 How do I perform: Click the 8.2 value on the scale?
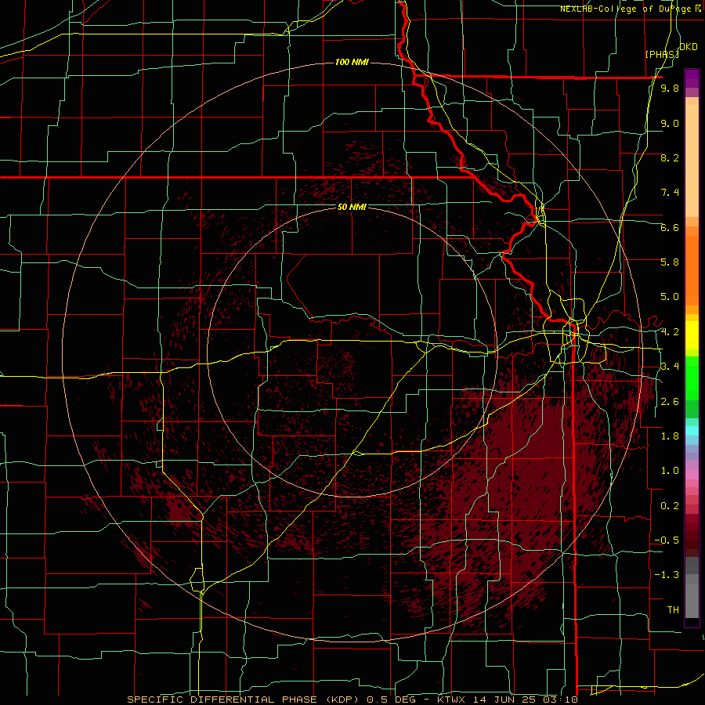point(670,157)
